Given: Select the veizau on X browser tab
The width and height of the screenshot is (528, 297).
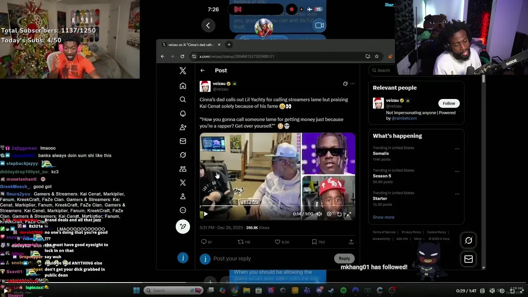Looking at the screenshot, I should tap(190, 45).
